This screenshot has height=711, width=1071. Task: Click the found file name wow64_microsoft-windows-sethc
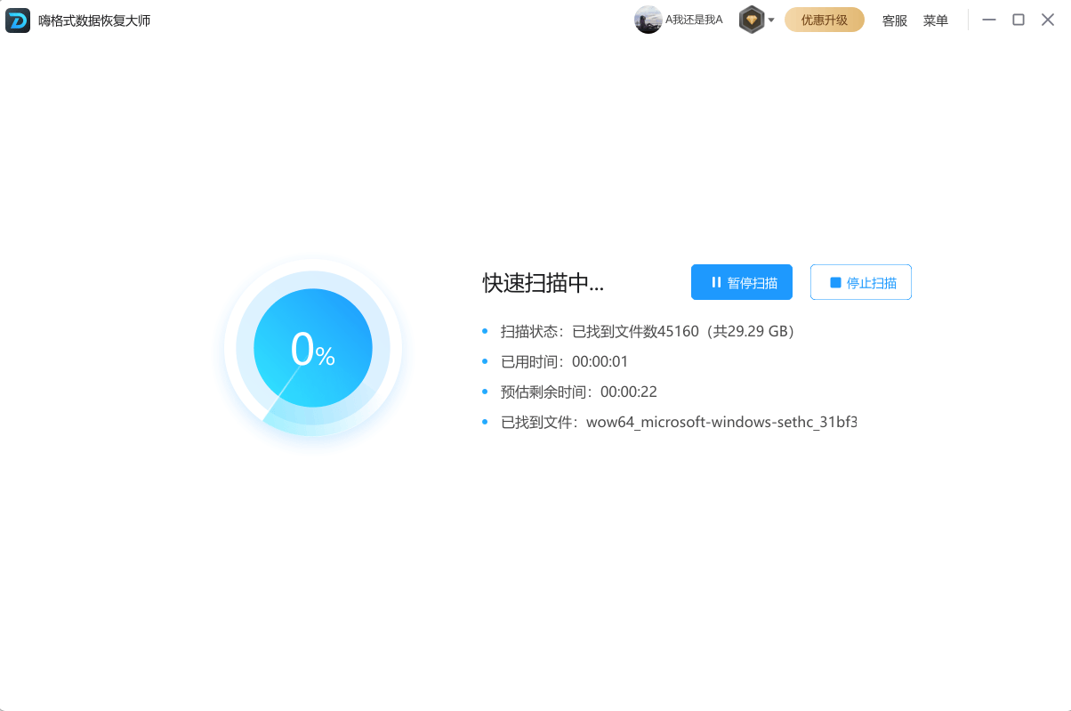pyautogui.click(x=721, y=422)
